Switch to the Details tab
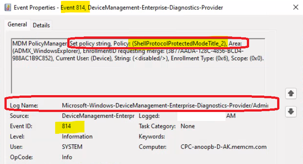Image resolution: width=303 pixels, height=164 pixels. pyautogui.click(x=41, y=25)
